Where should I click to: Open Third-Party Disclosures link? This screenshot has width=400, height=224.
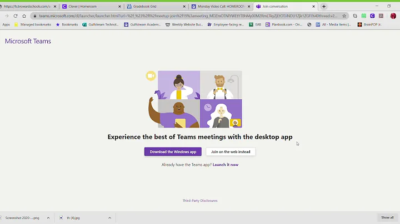(200, 201)
